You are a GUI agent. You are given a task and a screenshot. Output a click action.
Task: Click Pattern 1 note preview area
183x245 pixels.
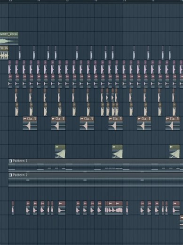click(x=95, y=168)
